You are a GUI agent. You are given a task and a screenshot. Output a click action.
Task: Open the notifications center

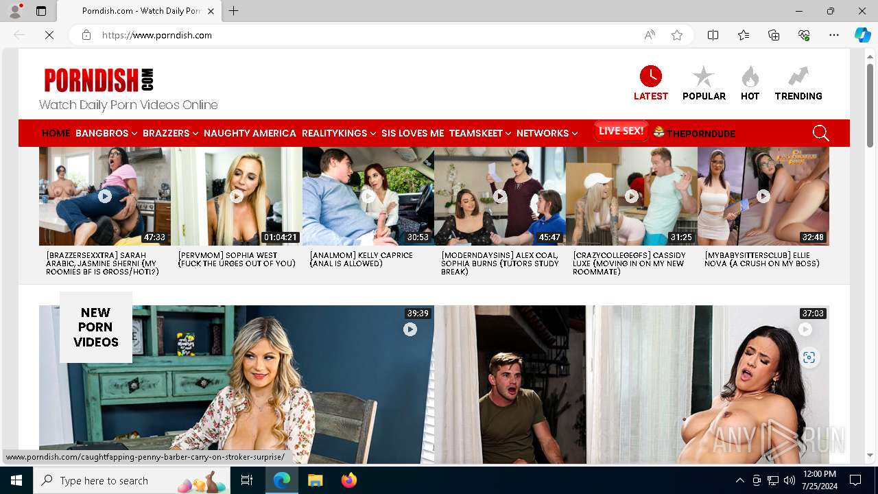tap(855, 480)
